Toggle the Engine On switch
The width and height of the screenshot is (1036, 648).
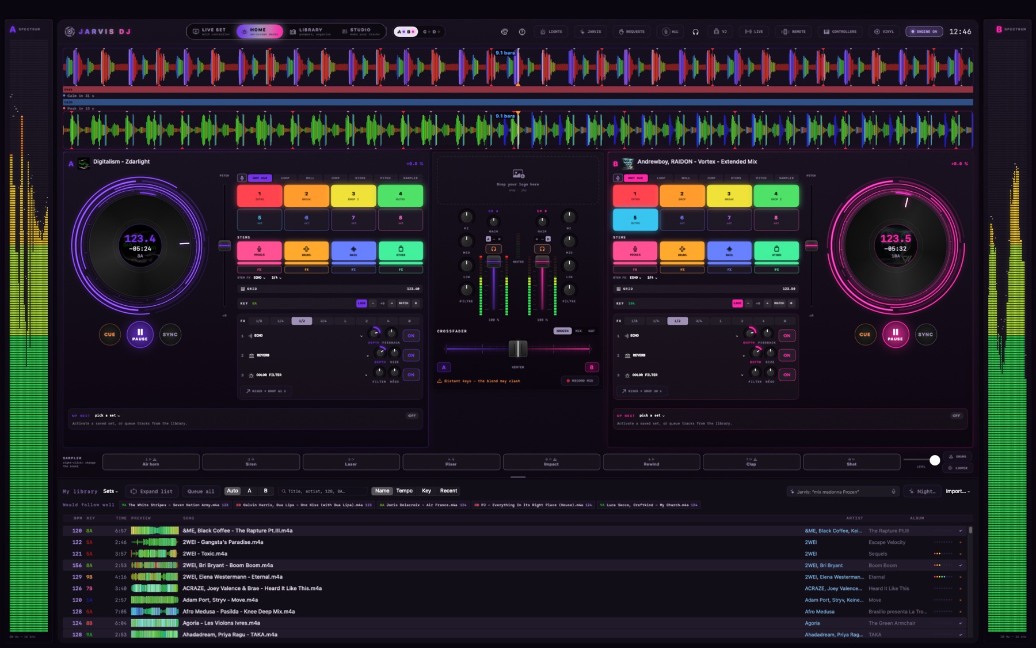(924, 32)
